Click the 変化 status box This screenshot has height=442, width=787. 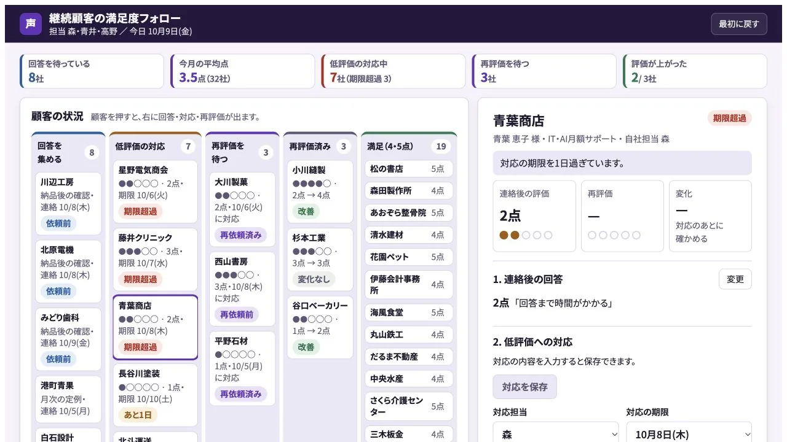(x=710, y=216)
